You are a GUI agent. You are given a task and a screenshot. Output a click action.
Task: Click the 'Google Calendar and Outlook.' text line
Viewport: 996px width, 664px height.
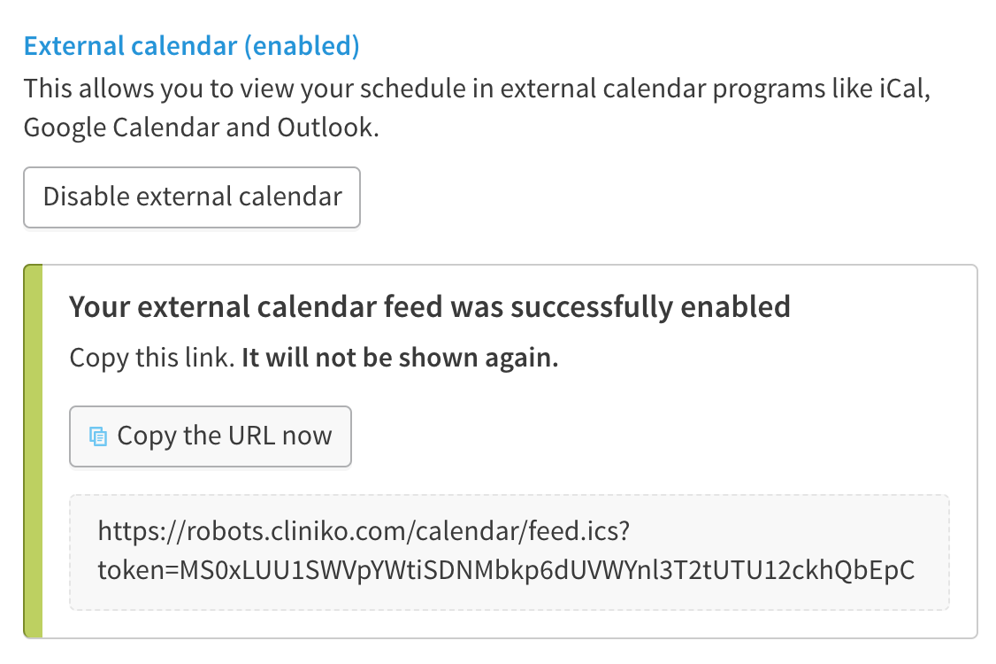point(202,127)
